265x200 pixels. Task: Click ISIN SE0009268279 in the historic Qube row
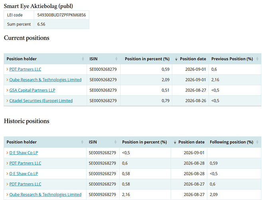pos(103,194)
